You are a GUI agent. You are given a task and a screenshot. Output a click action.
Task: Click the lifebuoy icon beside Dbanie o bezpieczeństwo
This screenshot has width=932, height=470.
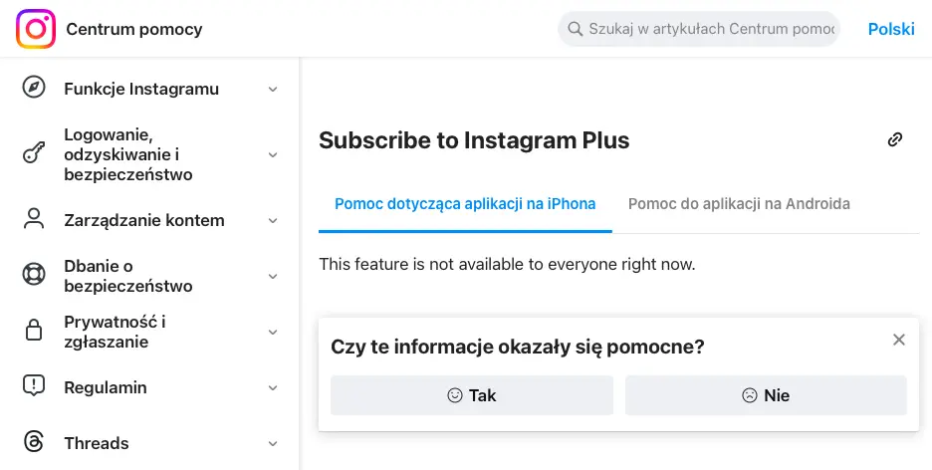tap(34, 275)
